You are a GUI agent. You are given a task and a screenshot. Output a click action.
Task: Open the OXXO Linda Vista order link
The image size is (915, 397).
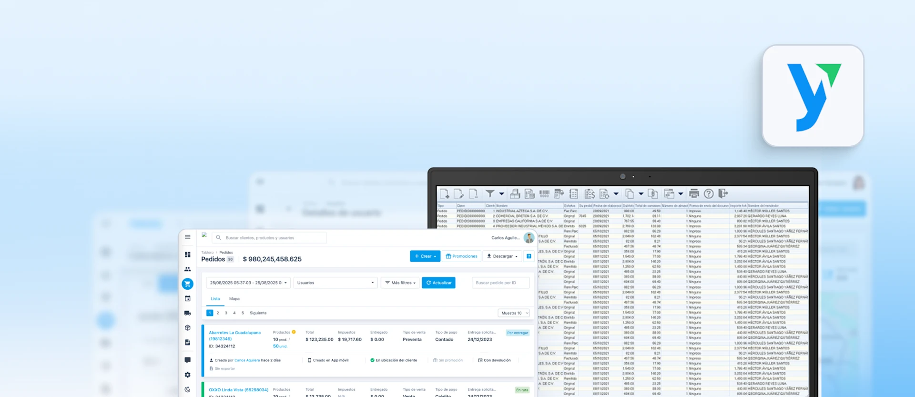pos(239,390)
